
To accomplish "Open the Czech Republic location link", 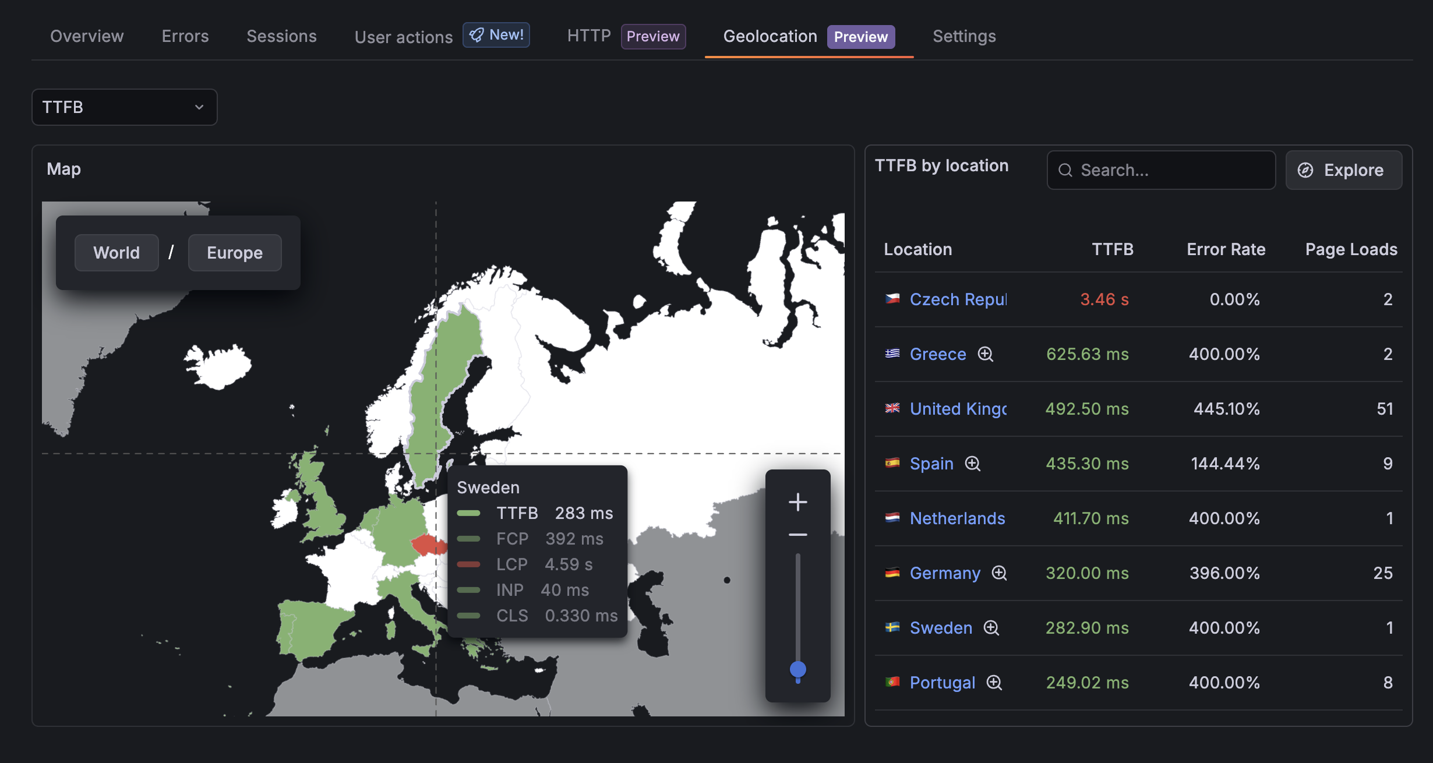I will (x=958, y=299).
